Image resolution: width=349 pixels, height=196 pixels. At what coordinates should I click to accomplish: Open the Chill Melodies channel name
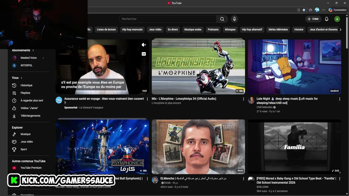coord(264,107)
